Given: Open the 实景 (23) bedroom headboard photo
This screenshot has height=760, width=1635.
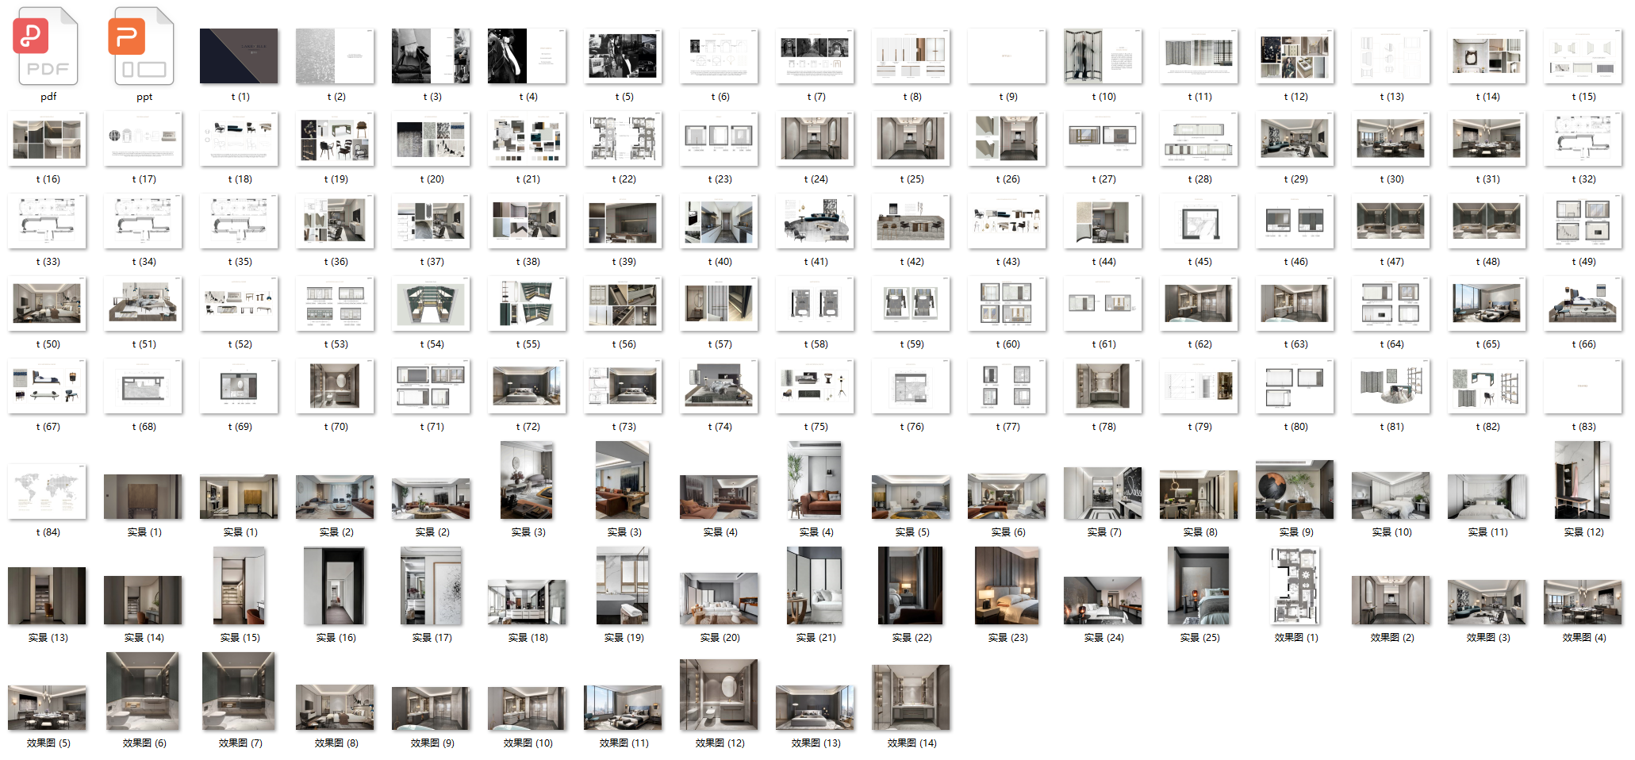Looking at the screenshot, I should point(1007,586).
